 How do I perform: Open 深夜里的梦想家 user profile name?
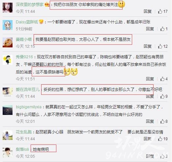coord(30,5)
